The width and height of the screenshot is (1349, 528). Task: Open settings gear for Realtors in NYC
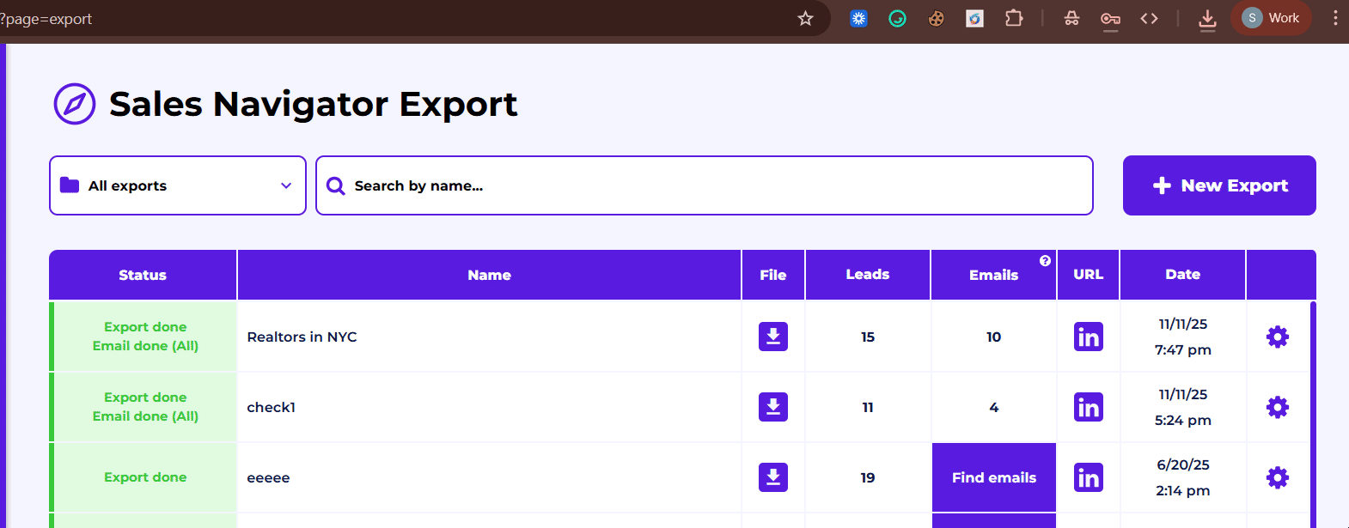(x=1278, y=337)
